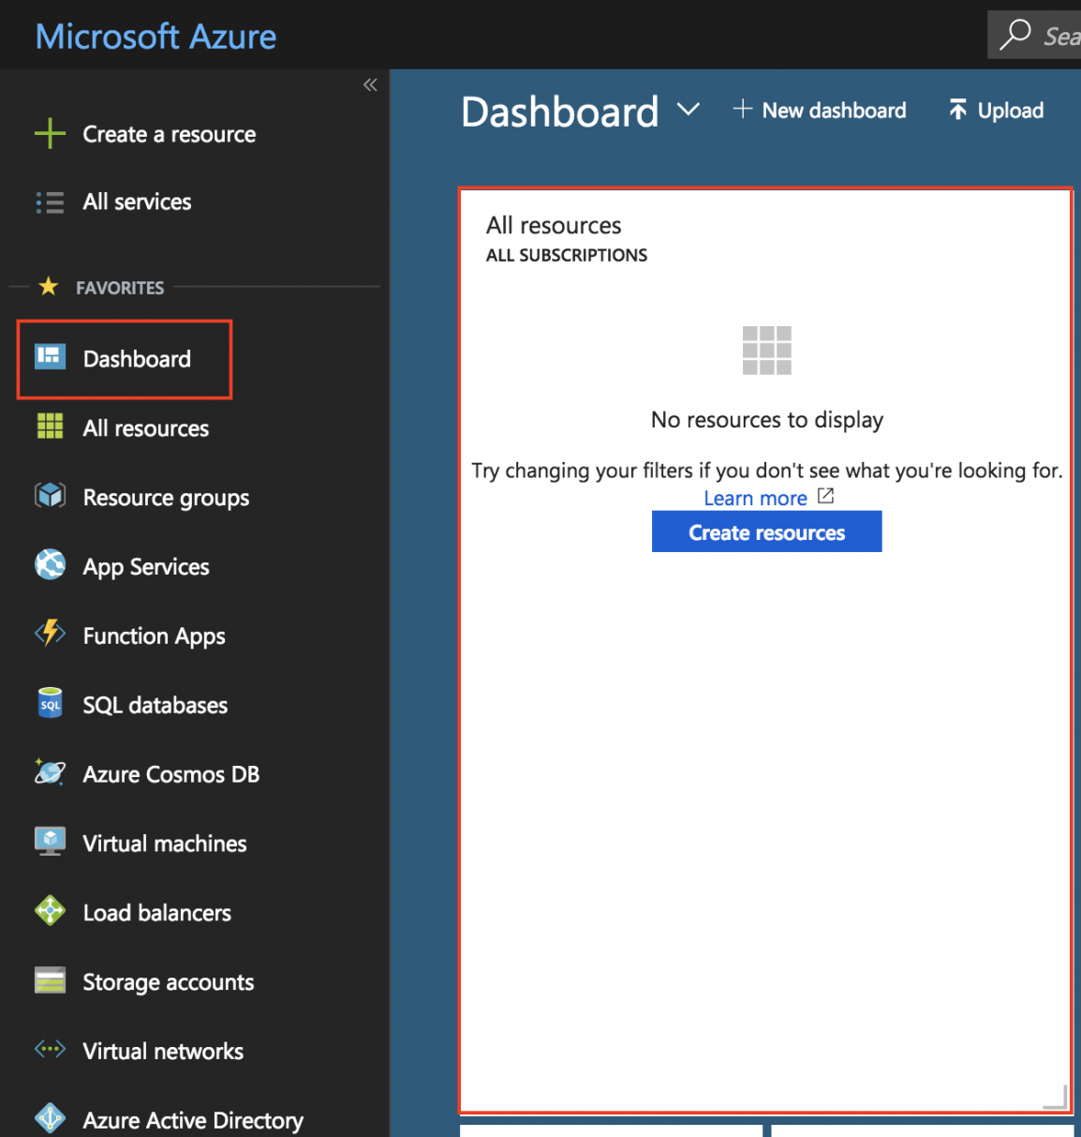The height and width of the screenshot is (1137, 1081).
Task: Click the Create resources button
Action: pos(766,531)
